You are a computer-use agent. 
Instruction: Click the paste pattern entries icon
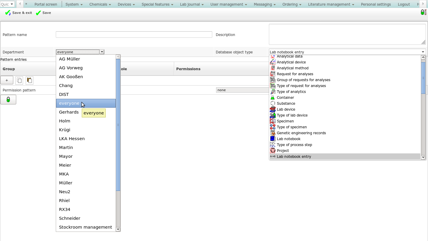[x=29, y=80]
